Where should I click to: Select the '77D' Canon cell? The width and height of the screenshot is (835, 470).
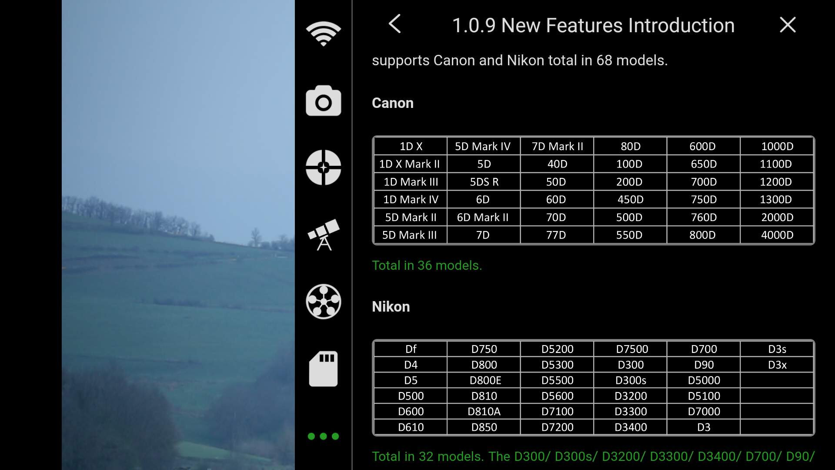click(x=557, y=235)
